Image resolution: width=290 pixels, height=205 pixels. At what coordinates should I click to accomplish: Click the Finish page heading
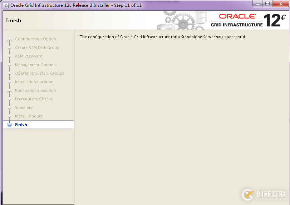pos(13,20)
